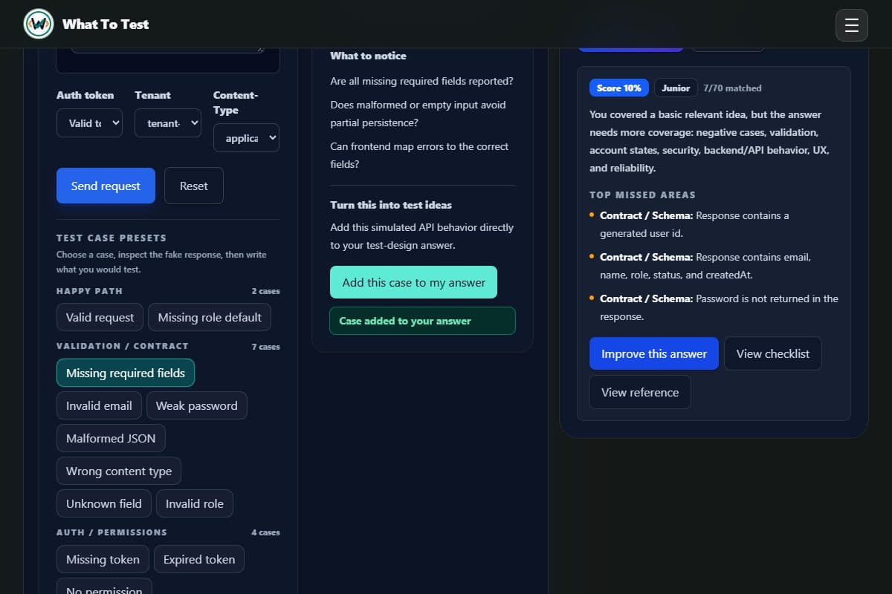This screenshot has height=594, width=892.
Task: Select the Unknown field preset
Action: (x=104, y=503)
